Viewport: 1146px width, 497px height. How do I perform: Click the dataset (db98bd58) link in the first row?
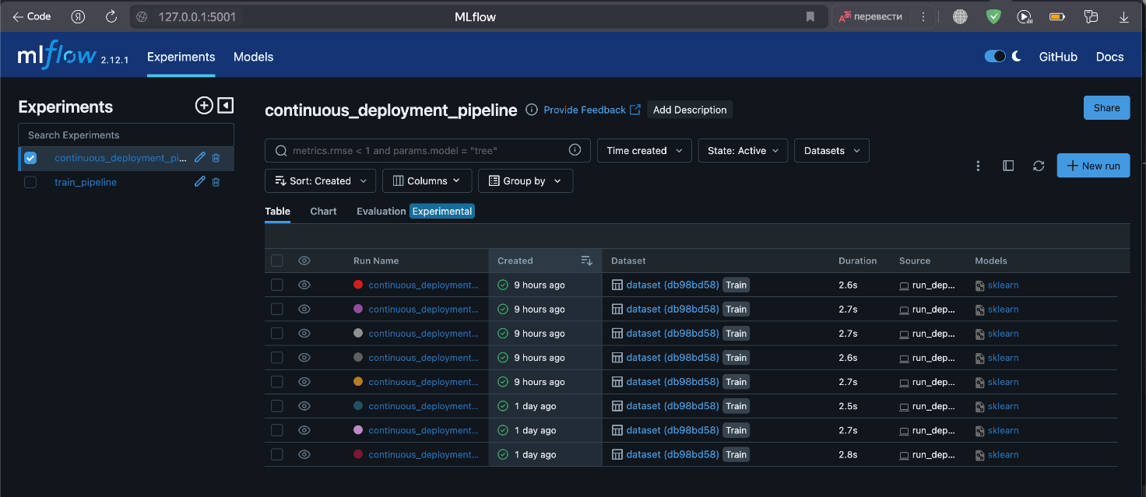673,285
